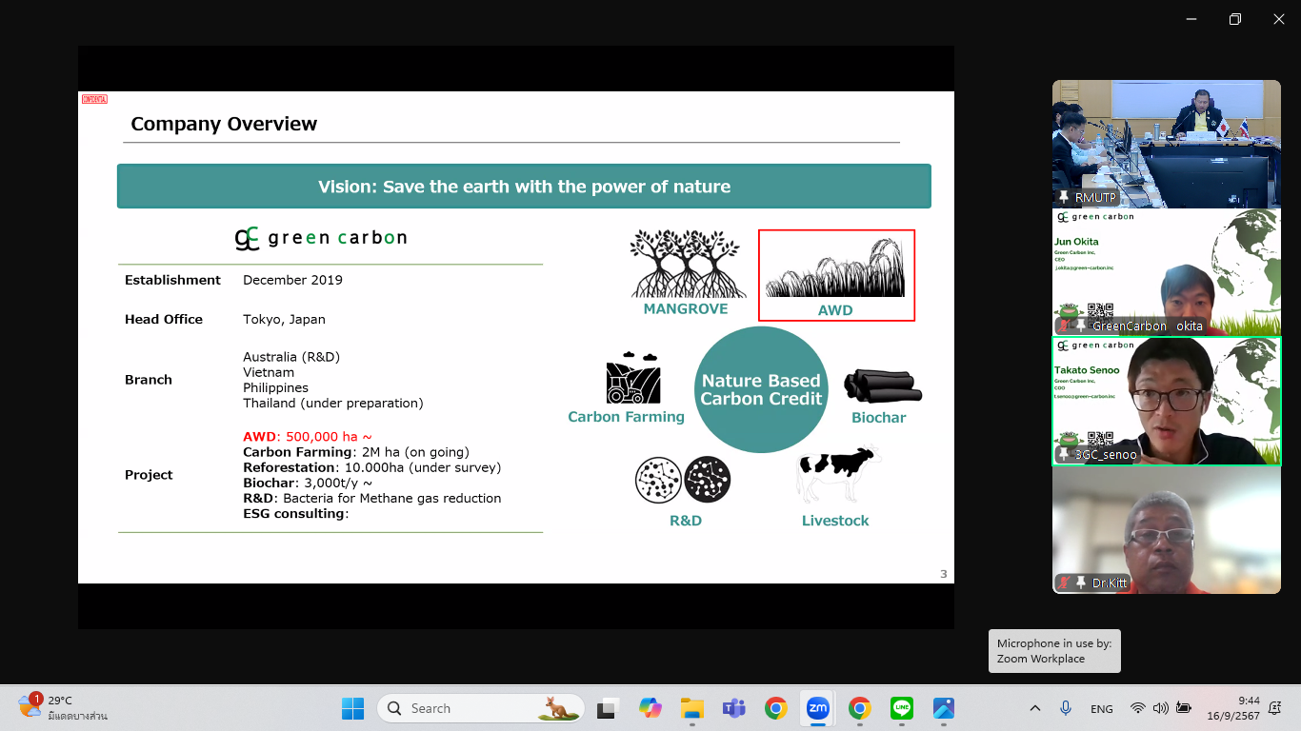Screen dimensions: 1301x731
Task: Click the microphone in-use tray icon
Action: point(1066,708)
